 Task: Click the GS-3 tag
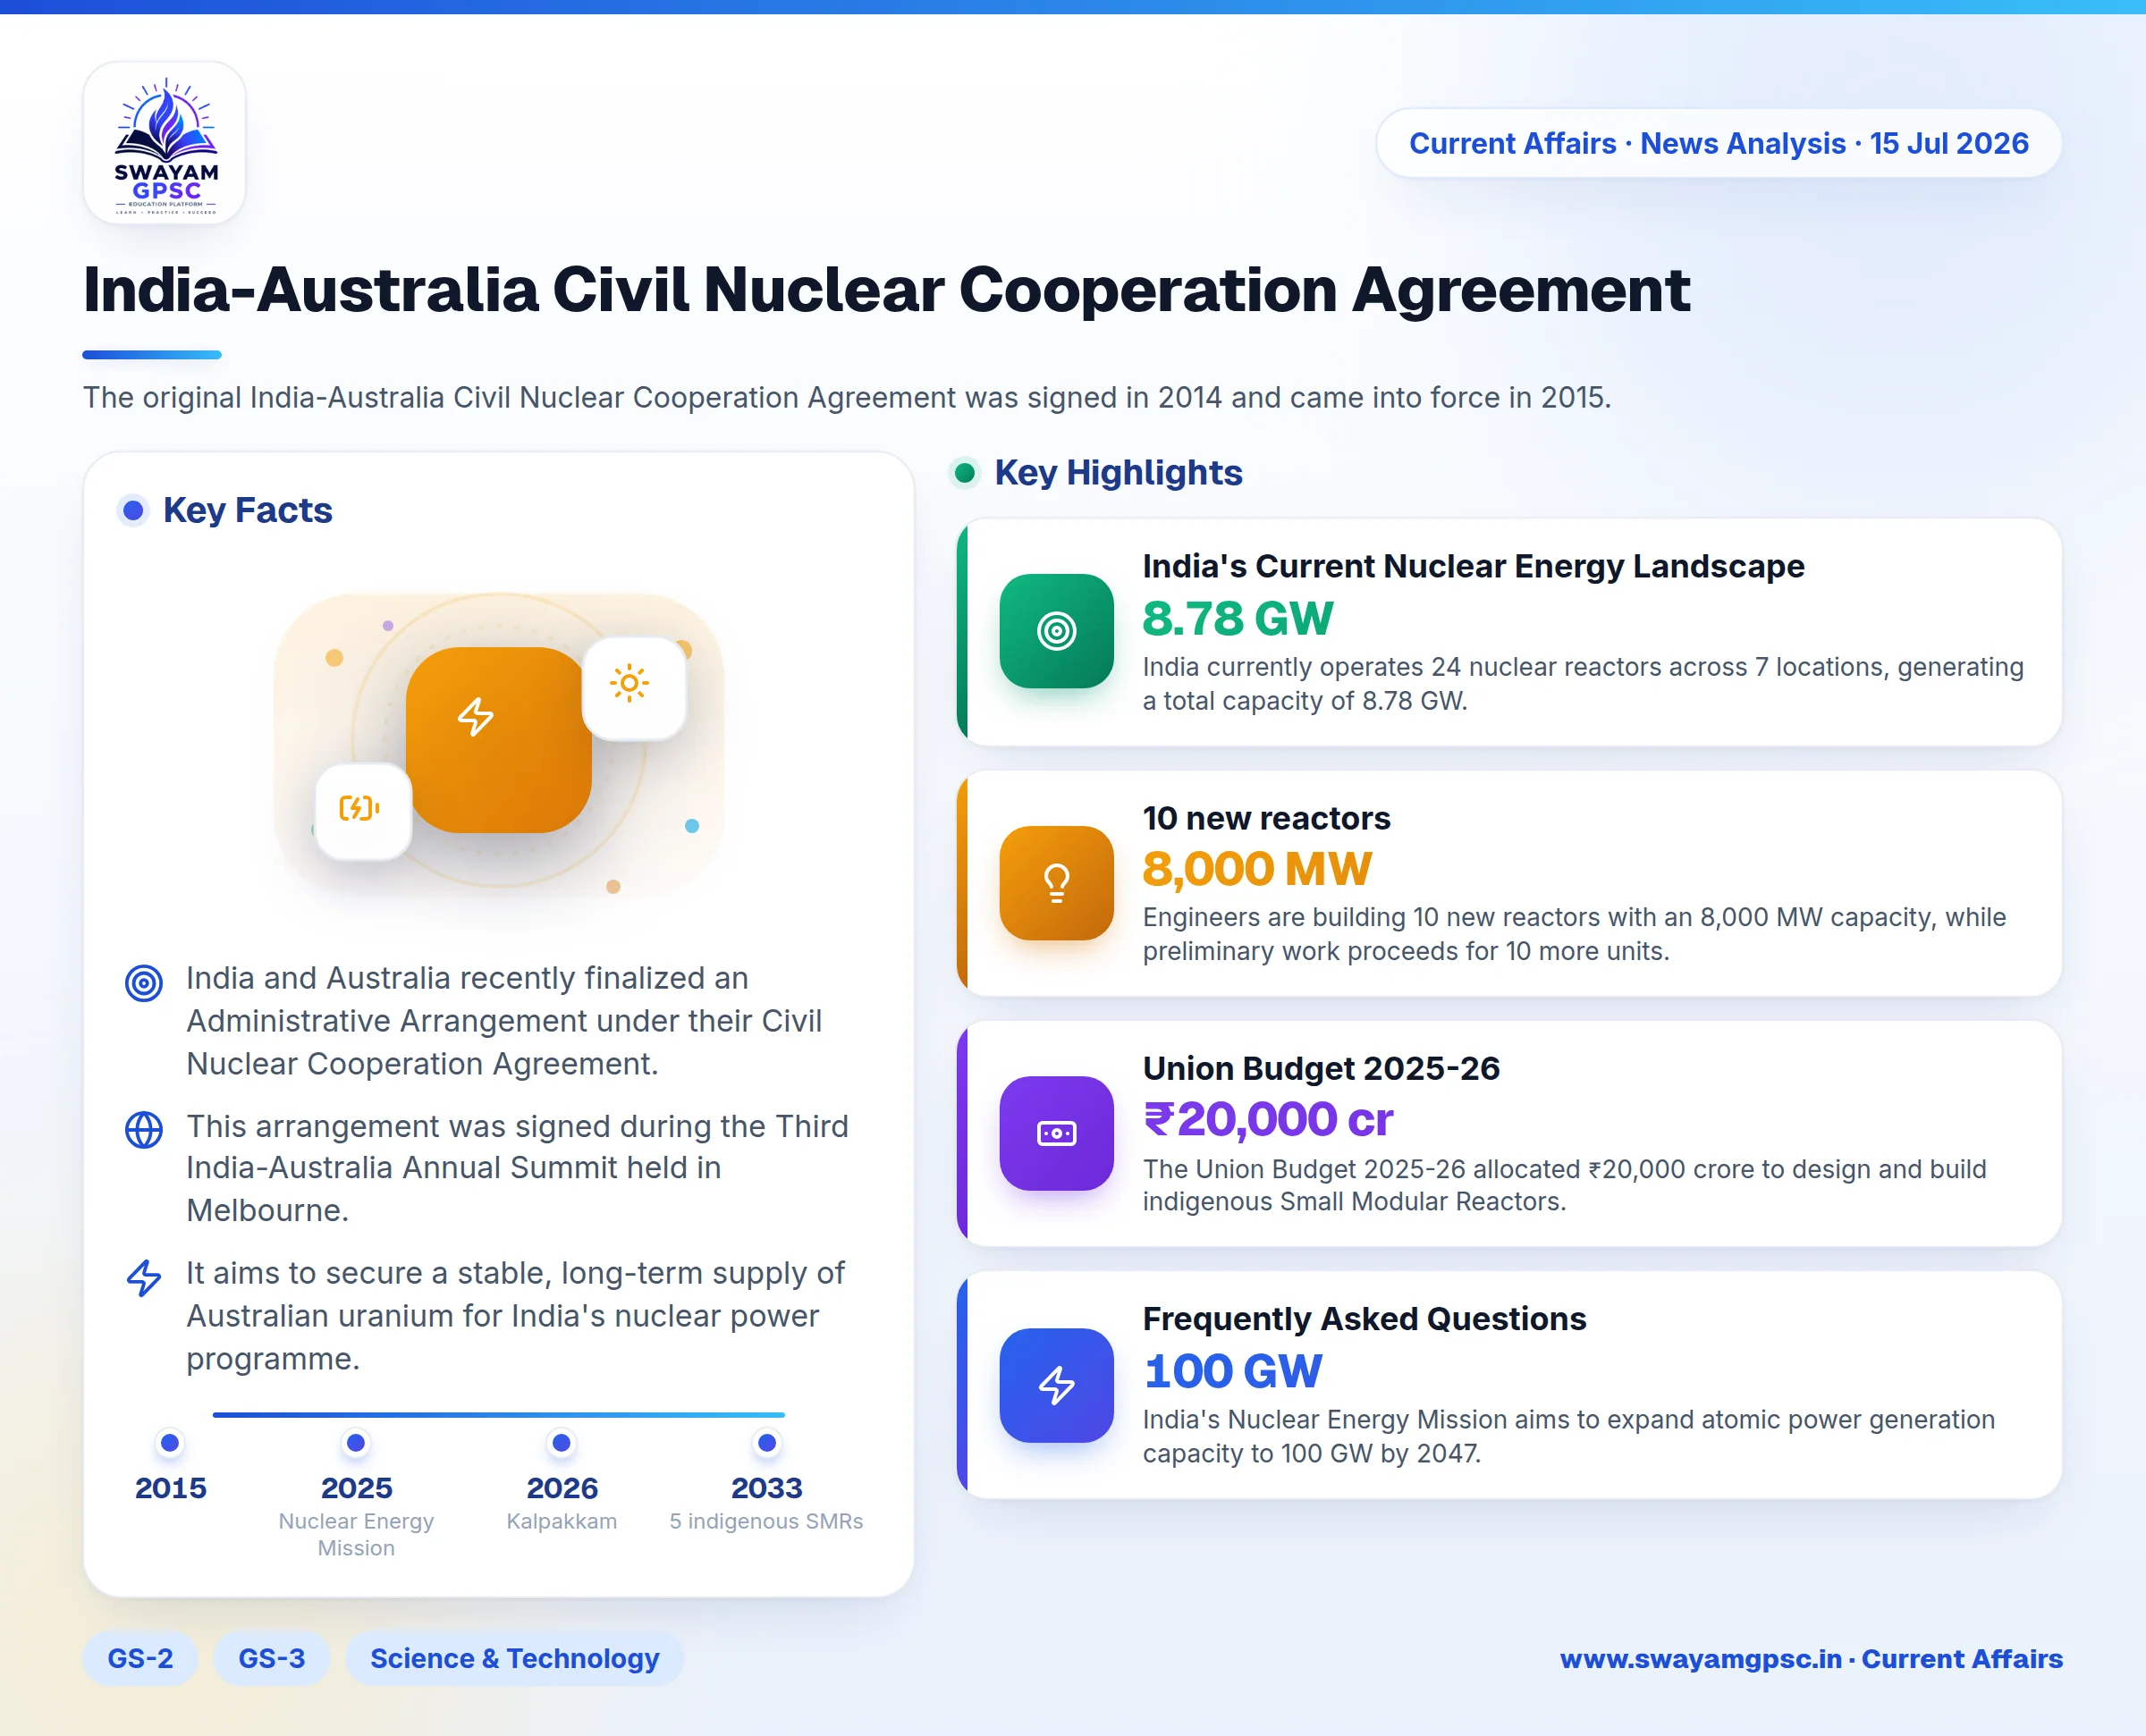pos(271,1658)
